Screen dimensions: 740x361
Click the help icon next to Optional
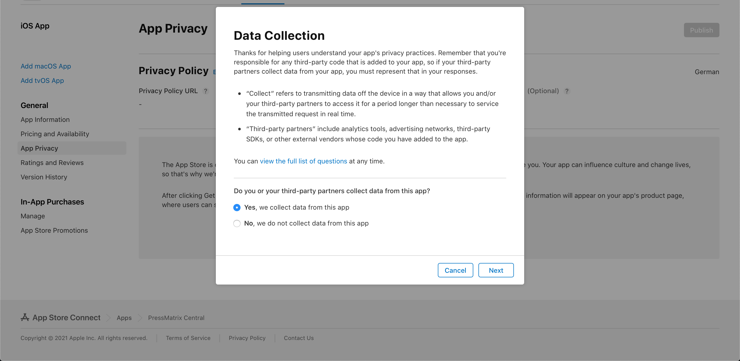pos(567,91)
